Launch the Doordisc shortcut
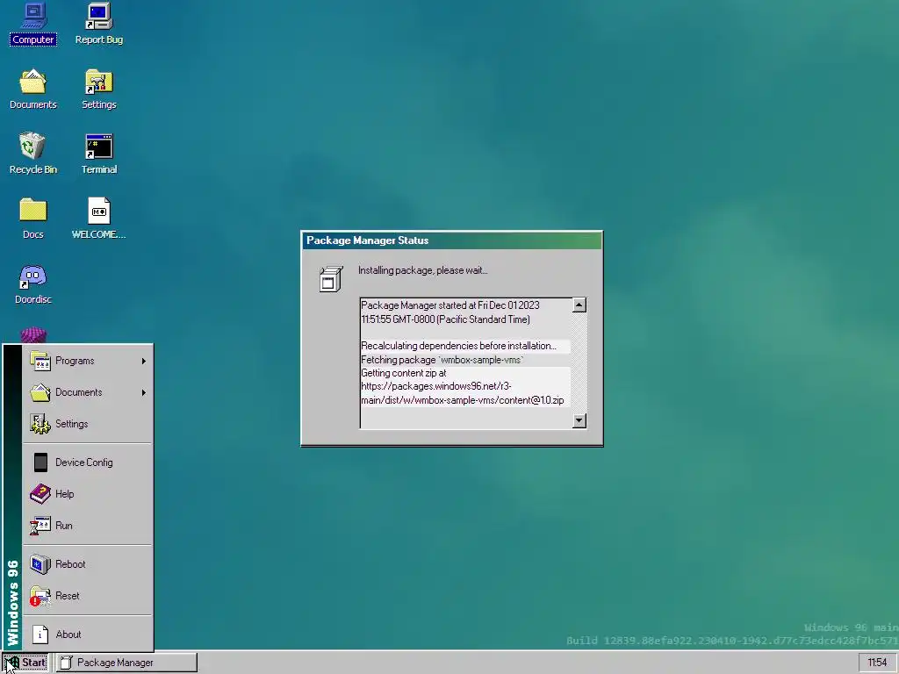The height and width of the screenshot is (674, 899). (x=32, y=283)
